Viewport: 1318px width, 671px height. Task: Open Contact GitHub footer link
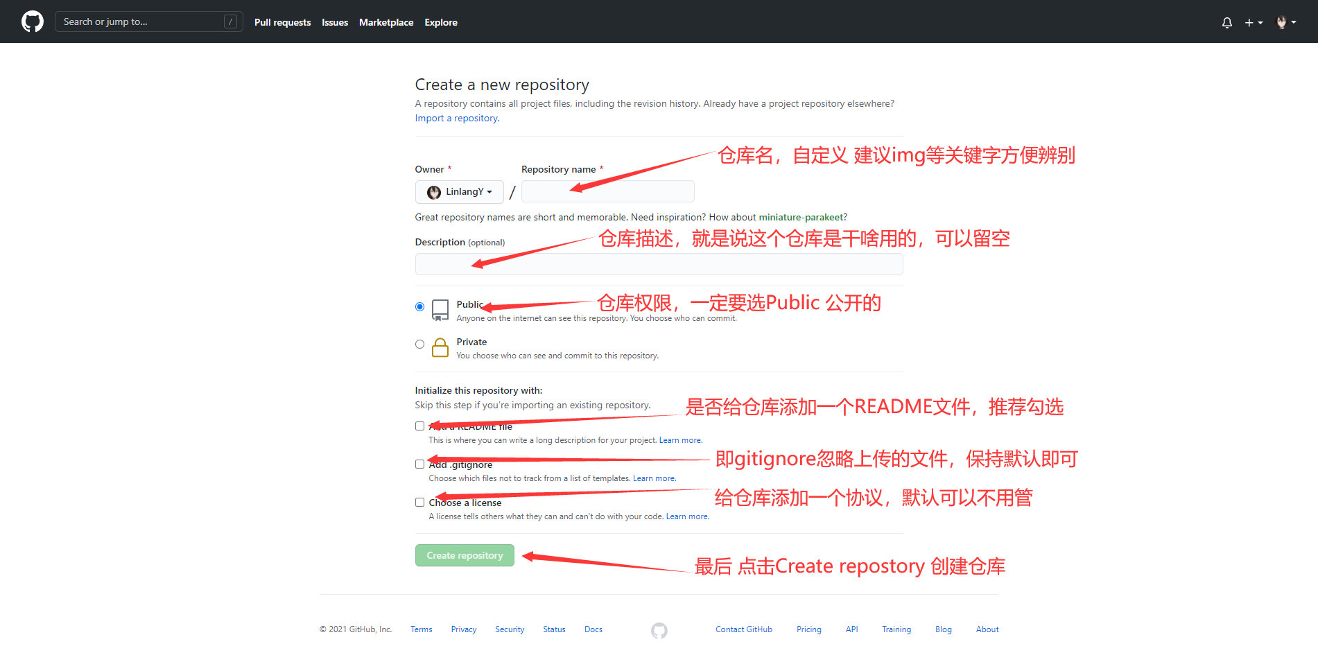(744, 629)
